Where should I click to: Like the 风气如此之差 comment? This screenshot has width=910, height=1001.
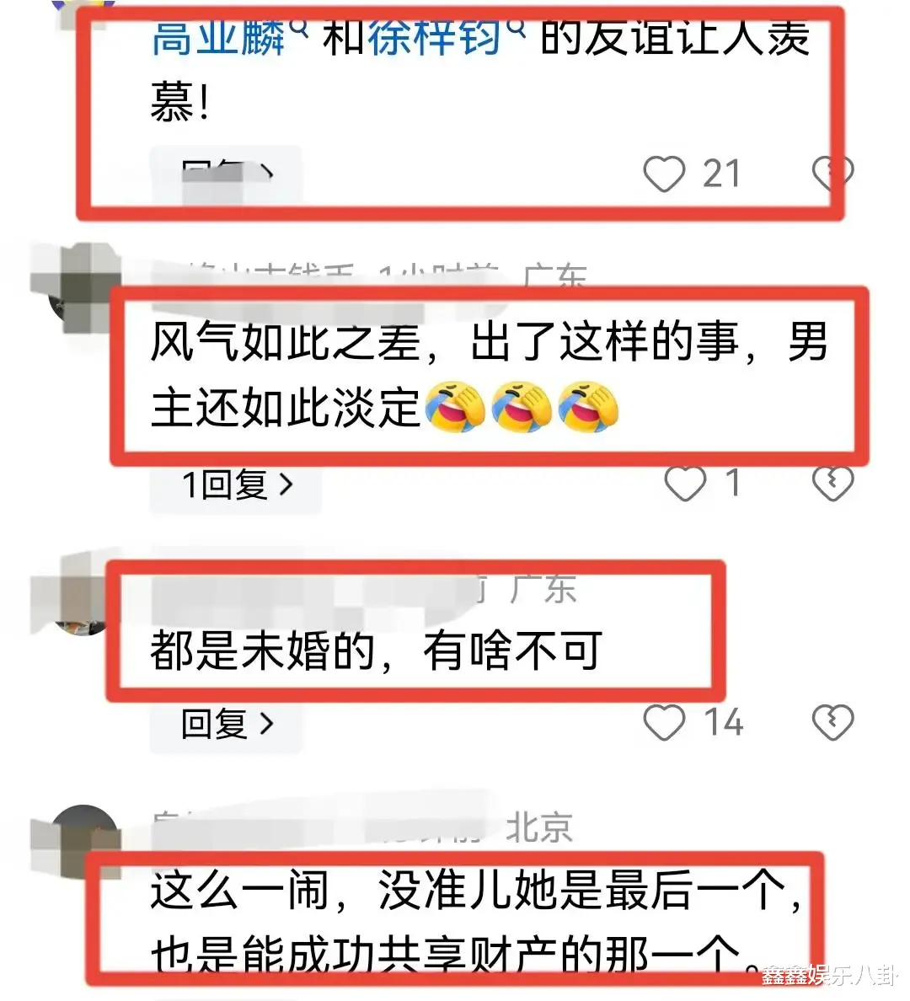tap(685, 484)
